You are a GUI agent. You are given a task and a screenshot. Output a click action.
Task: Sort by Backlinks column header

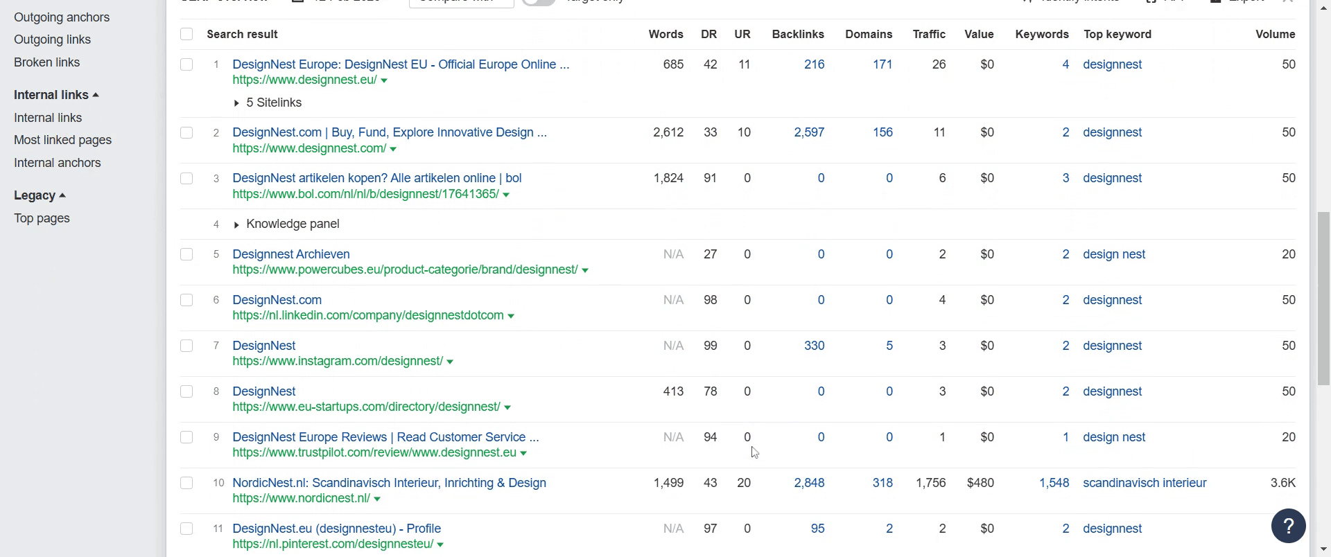tap(799, 34)
